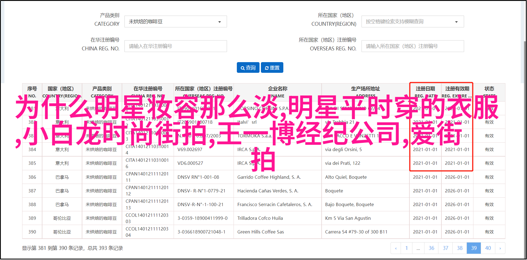Image resolution: width=527 pixels, height=260 pixels.
Task: Click the 企业名称 column header
Action: (x=278, y=89)
